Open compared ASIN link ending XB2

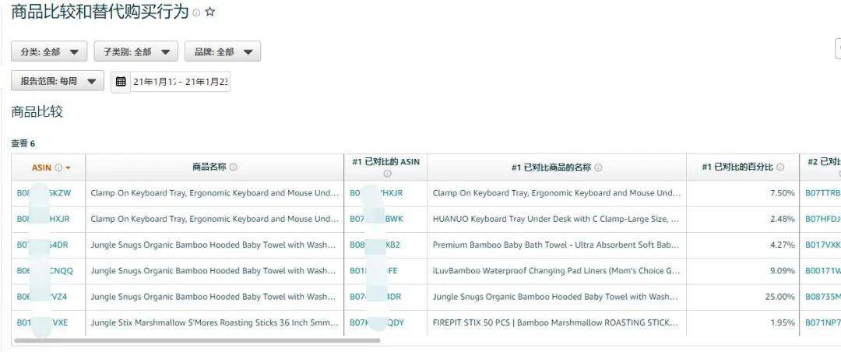375,245
